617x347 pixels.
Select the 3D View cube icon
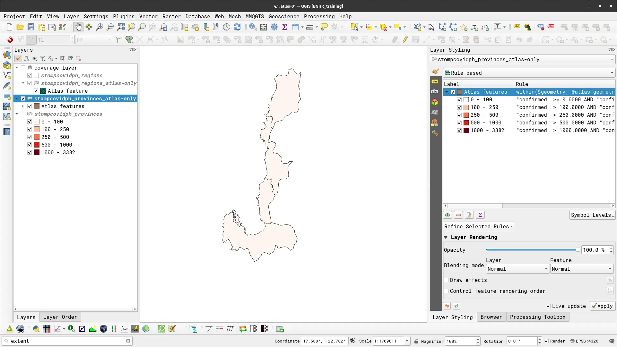coord(435,102)
